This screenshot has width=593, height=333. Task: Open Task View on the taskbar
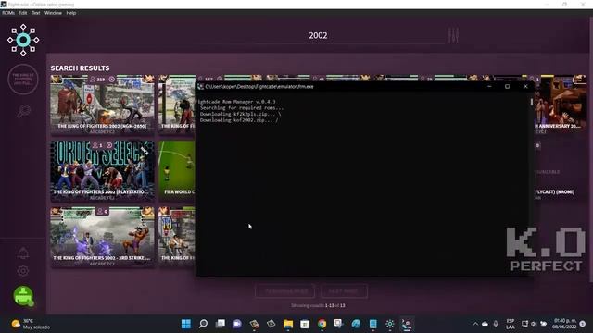tap(221, 324)
